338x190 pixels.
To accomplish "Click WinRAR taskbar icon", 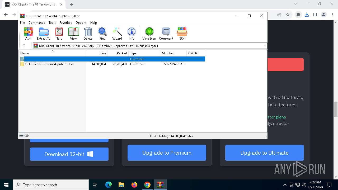I will 160,185.
